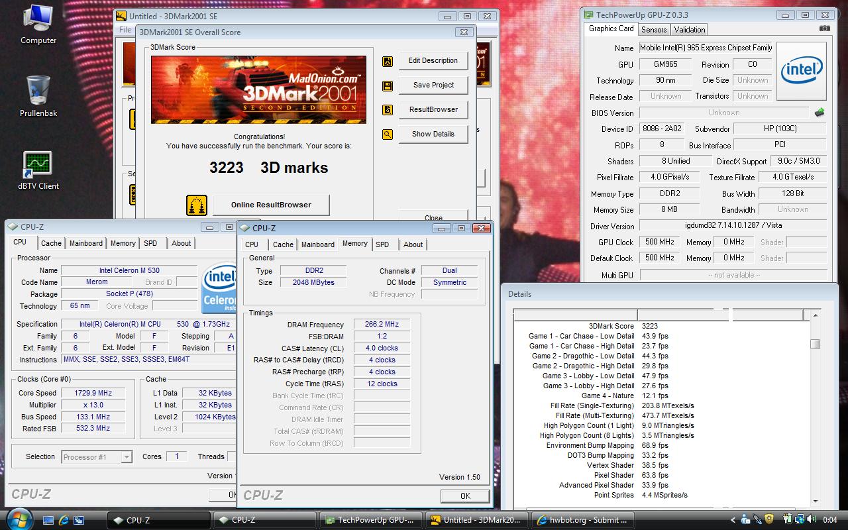848x530 pixels.
Task: Click the Untitled 3DMark2001 taskbar button
Action: point(476,520)
